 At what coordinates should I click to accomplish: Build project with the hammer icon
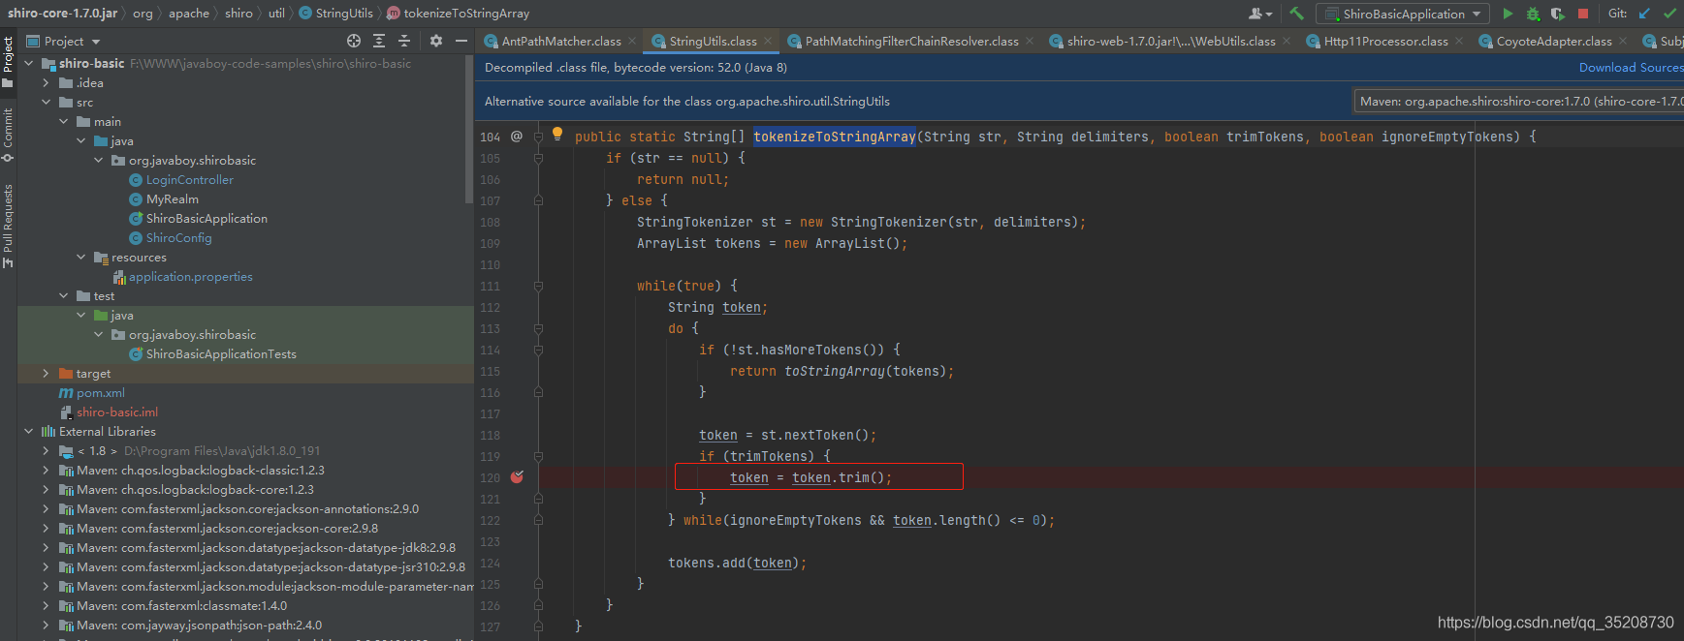click(1296, 14)
